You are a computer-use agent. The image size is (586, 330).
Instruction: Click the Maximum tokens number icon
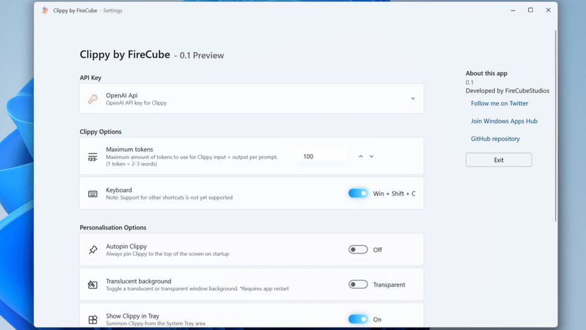pyautogui.click(x=92, y=157)
